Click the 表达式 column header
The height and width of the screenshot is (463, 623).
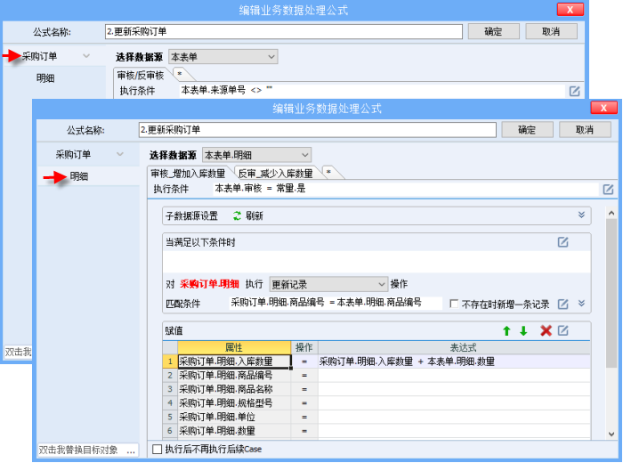454,347
